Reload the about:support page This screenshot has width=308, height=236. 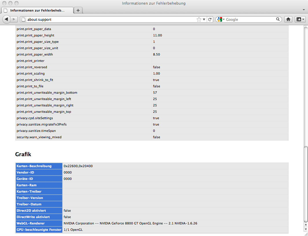(x=211, y=19)
